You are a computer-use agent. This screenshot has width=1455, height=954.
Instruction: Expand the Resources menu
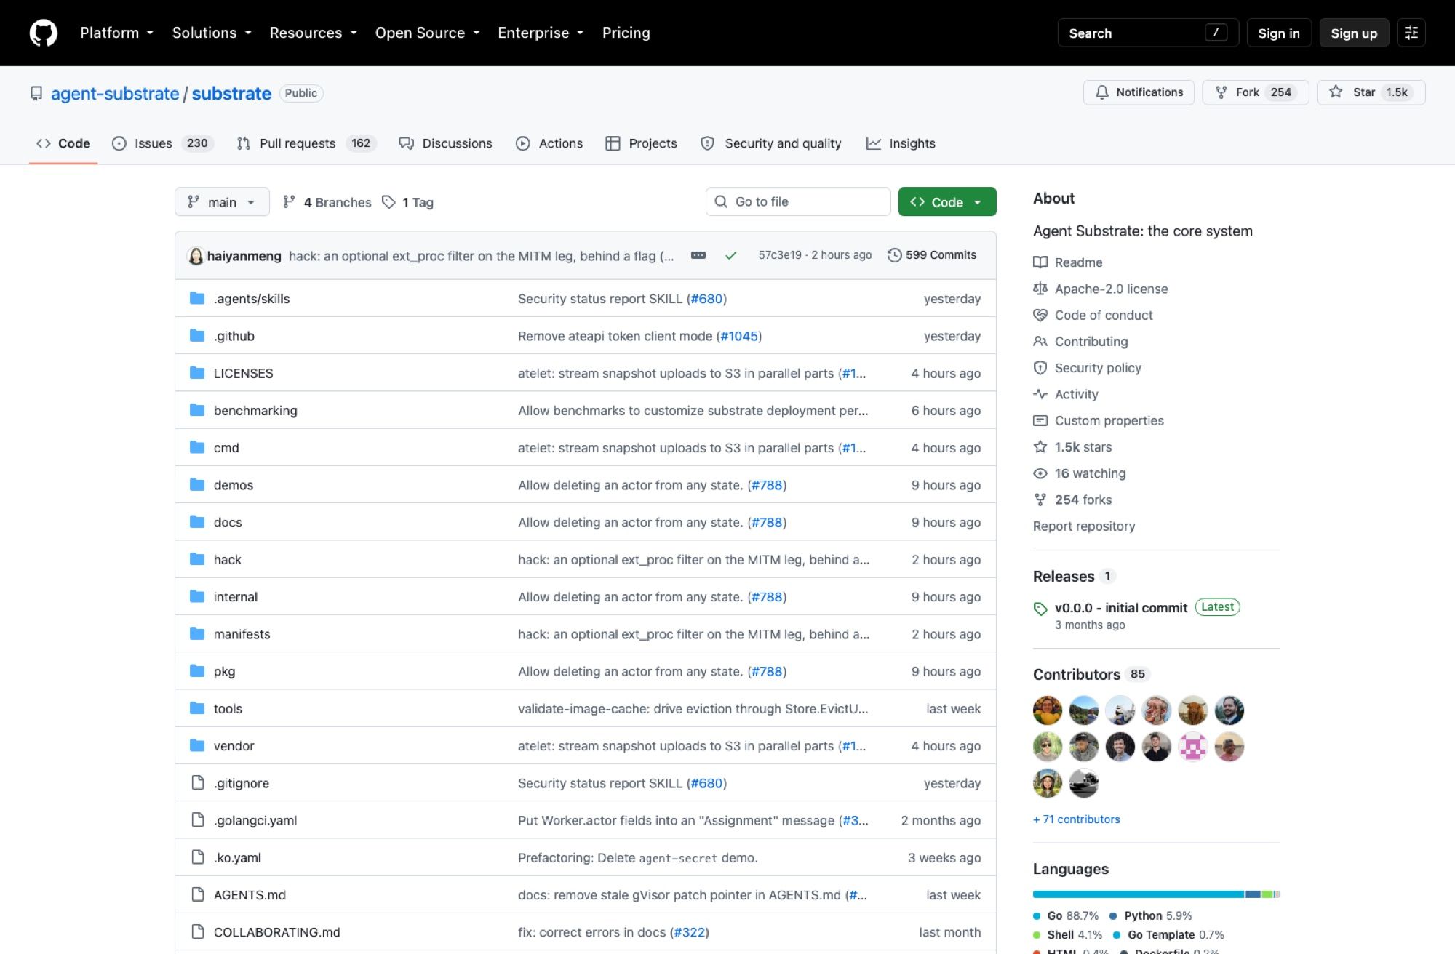point(313,33)
